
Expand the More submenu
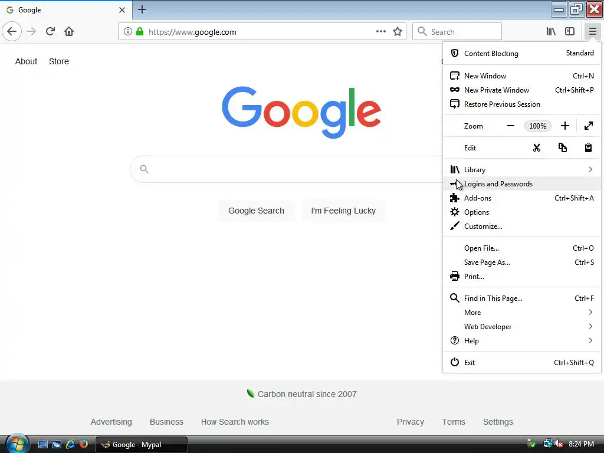(522, 313)
